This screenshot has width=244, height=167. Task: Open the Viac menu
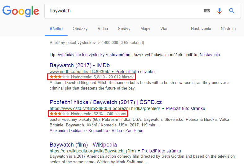(x=164, y=29)
